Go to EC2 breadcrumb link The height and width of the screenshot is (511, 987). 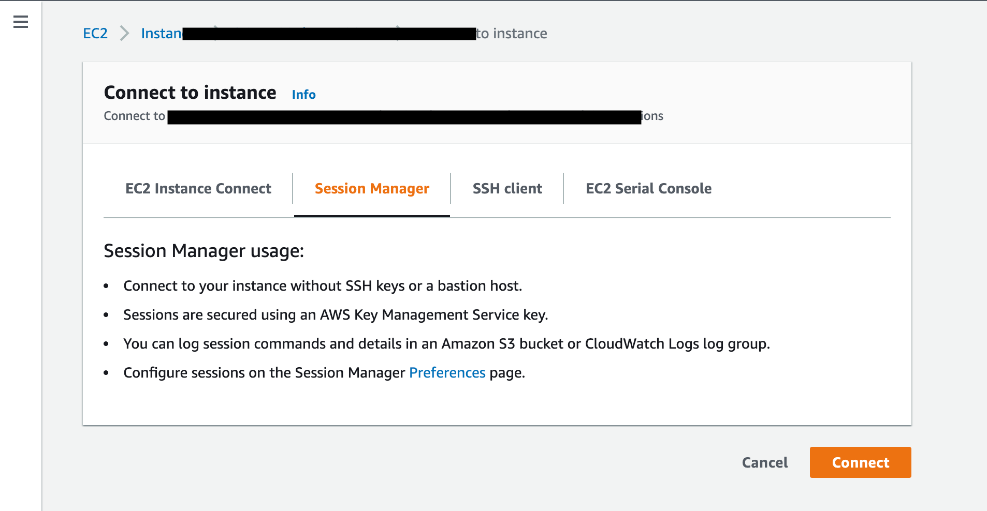coord(95,34)
